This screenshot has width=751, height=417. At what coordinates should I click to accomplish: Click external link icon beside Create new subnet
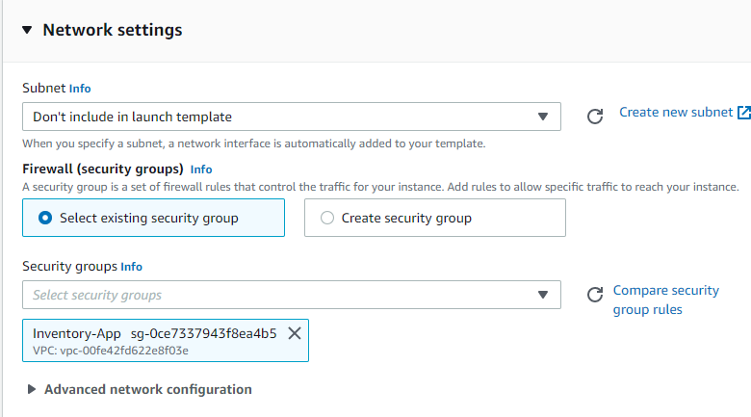click(743, 113)
